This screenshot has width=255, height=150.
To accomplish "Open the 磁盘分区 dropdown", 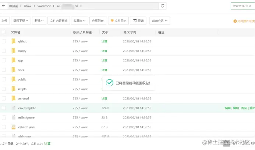I will [x=160, y=21].
